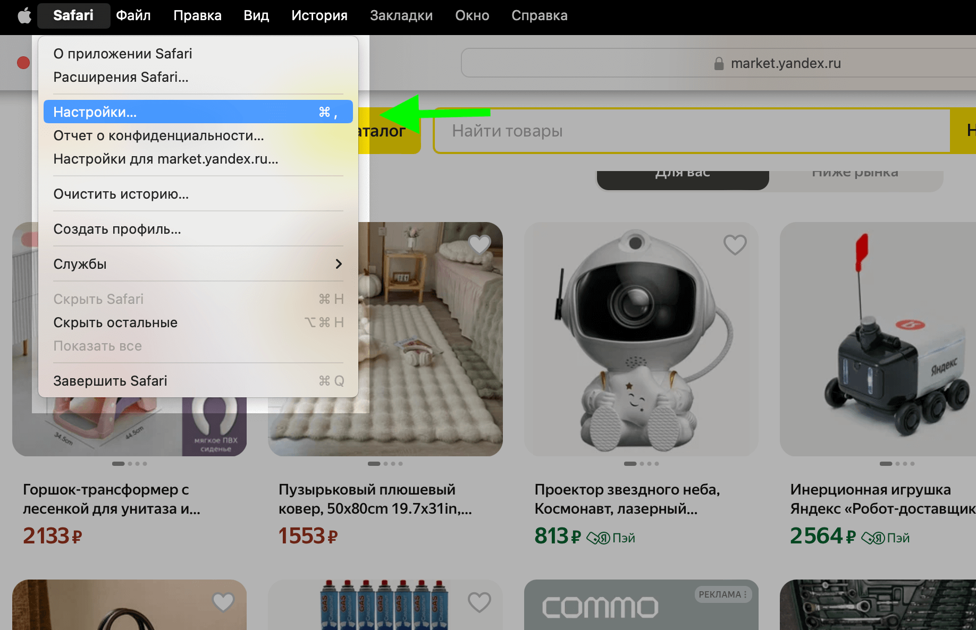Select Скрыть остальные
Image resolution: width=976 pixels, height=630 pixels.
coord(198,322)
